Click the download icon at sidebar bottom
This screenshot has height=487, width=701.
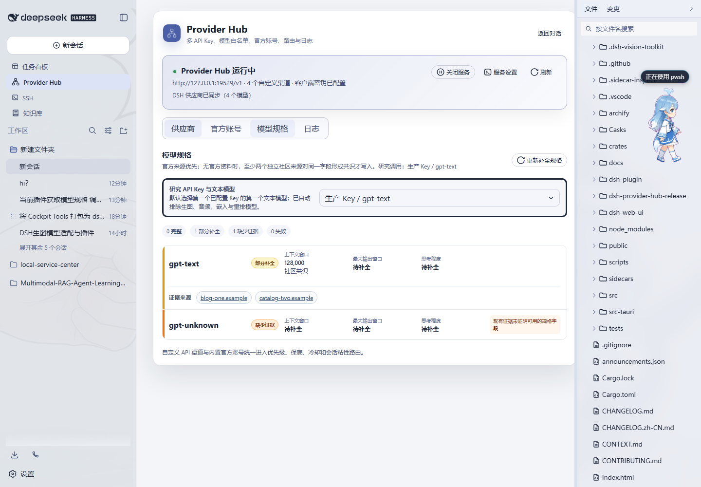pos(15,454)
